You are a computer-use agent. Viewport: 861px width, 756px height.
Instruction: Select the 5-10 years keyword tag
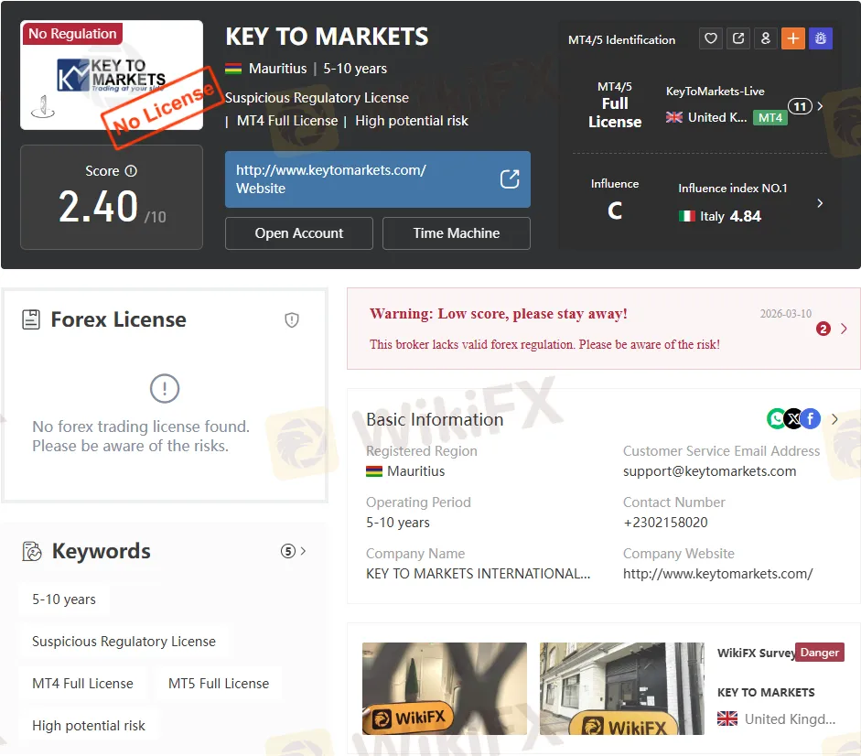tap(64, 599)
